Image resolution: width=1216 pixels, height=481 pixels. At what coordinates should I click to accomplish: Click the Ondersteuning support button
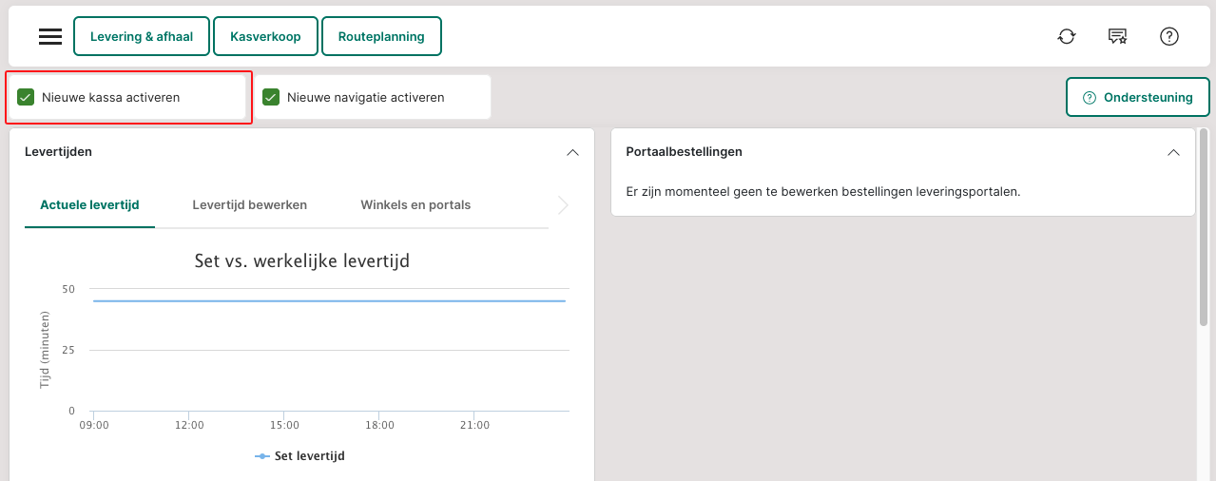(1137, 98)
